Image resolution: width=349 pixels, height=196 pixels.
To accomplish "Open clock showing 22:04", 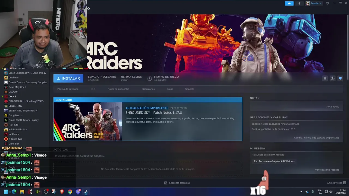I will [x=341, y=192].
